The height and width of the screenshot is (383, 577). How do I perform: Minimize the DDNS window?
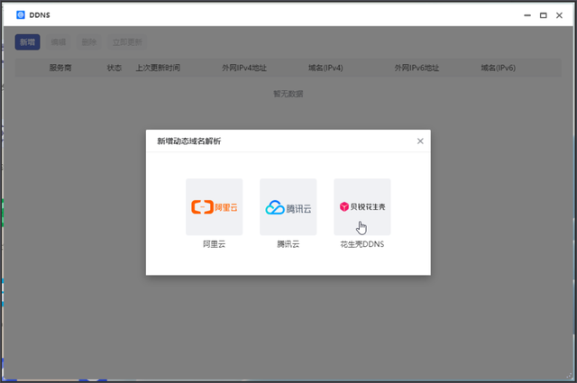(527, 15)
